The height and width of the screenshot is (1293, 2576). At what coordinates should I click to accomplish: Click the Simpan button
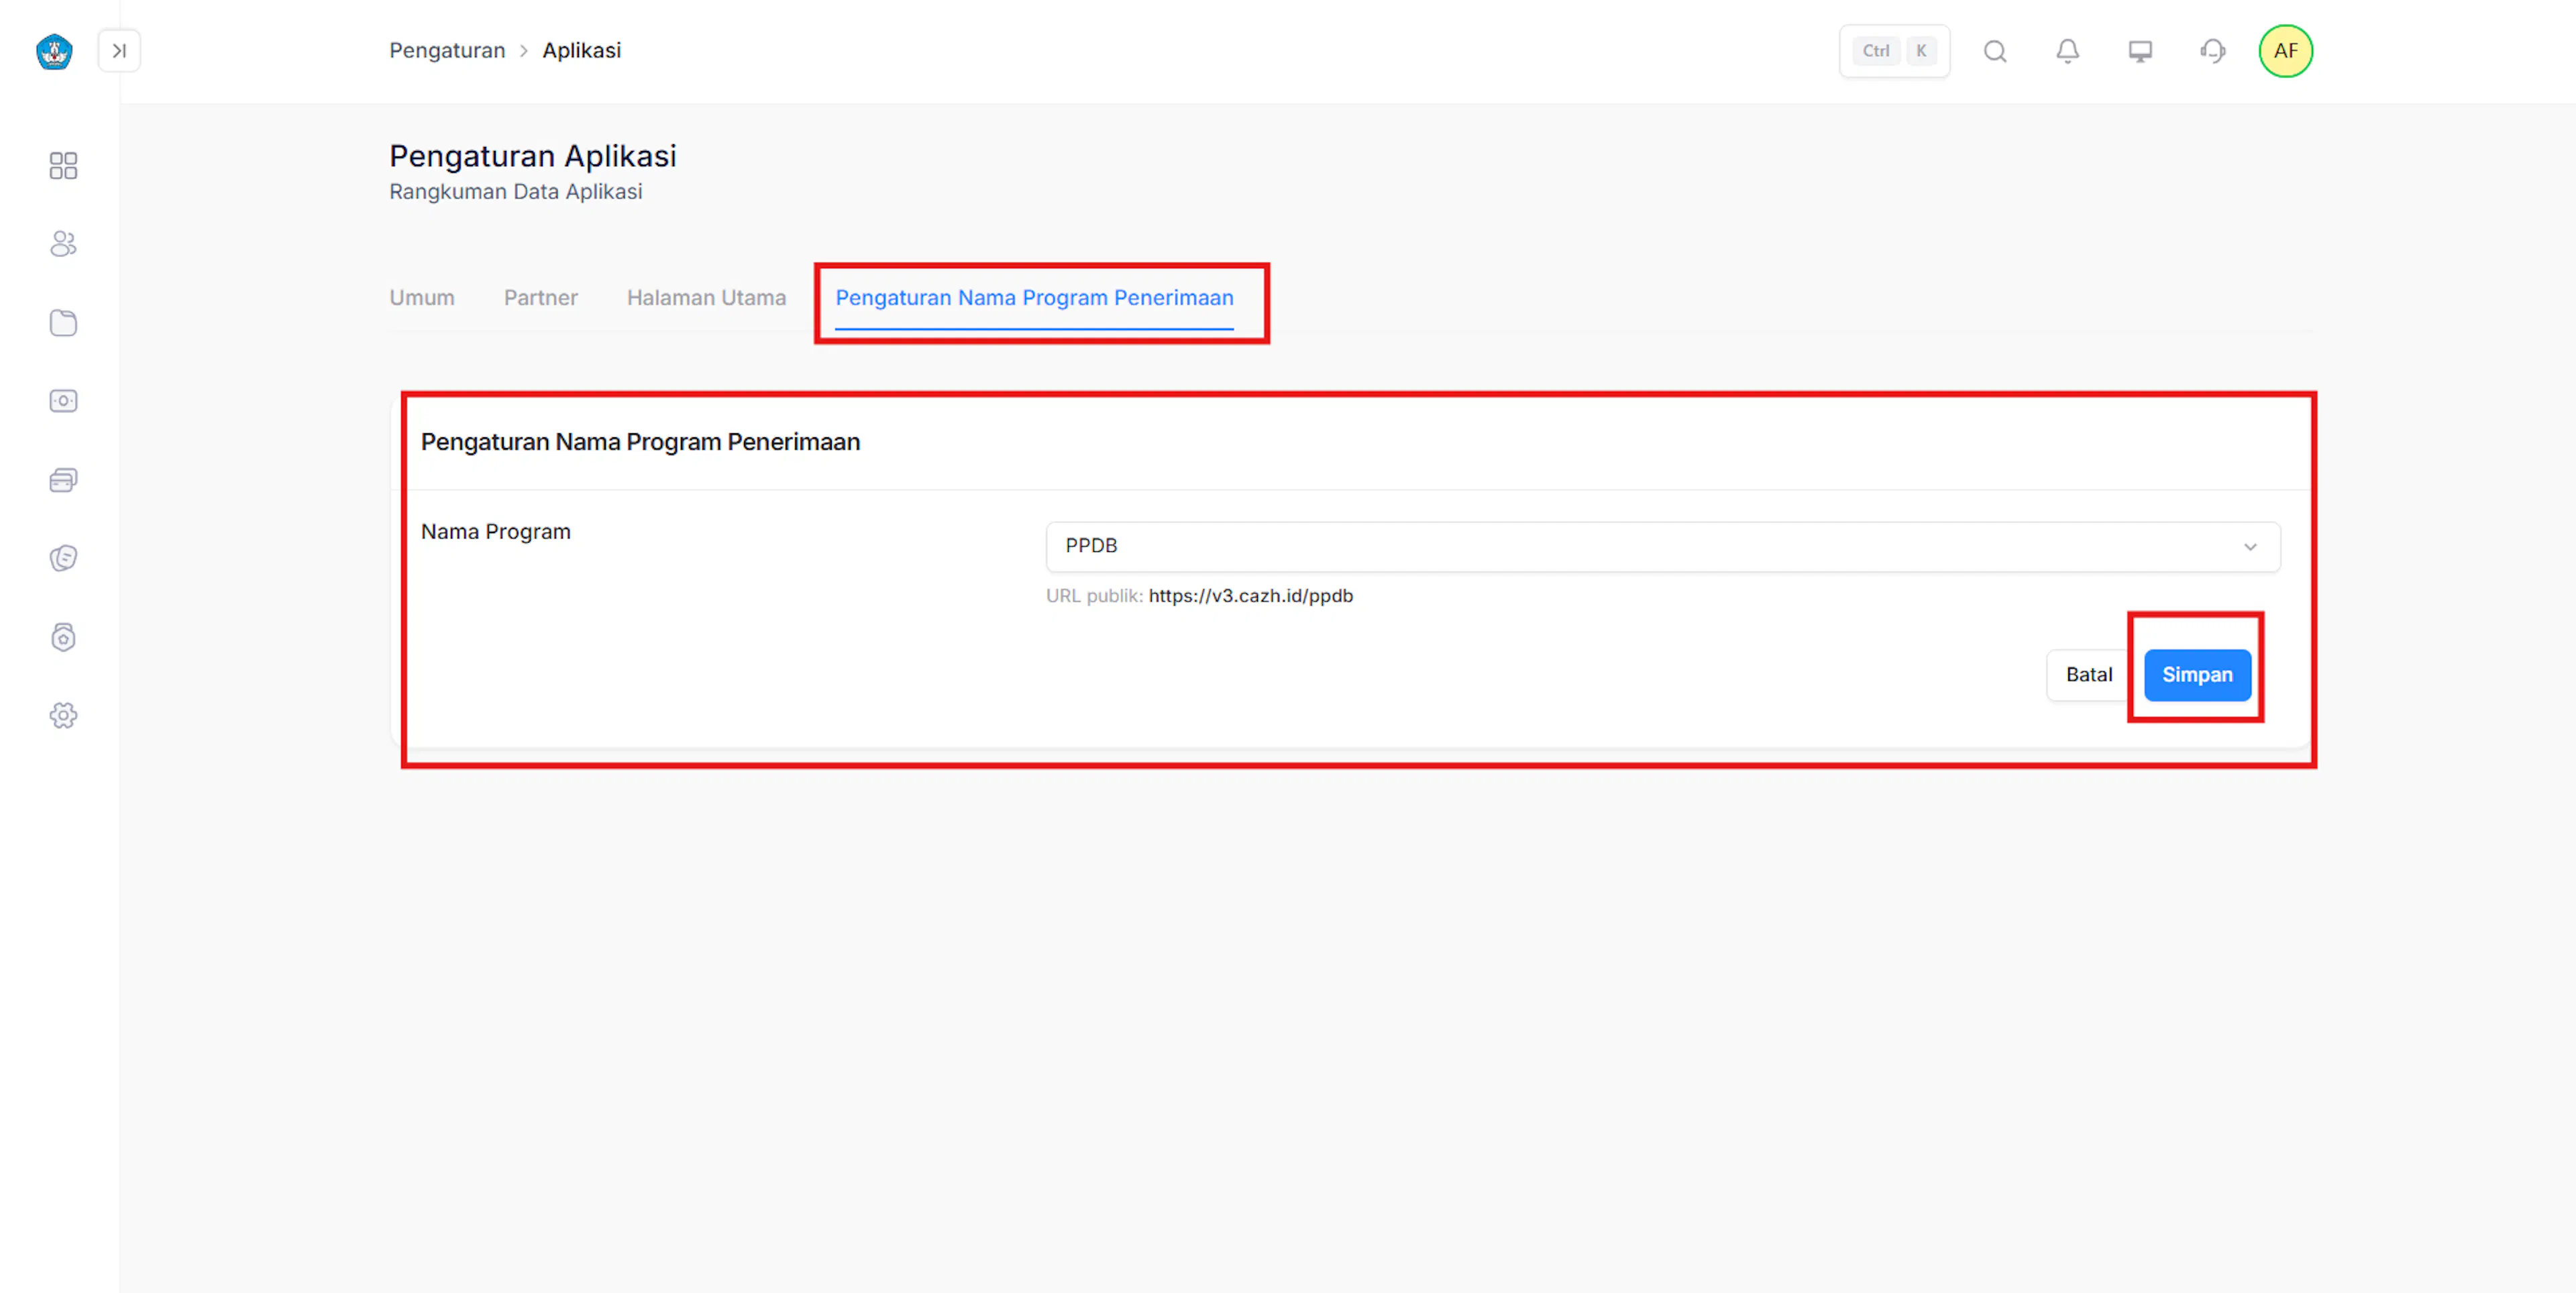tap(2197, 675)
